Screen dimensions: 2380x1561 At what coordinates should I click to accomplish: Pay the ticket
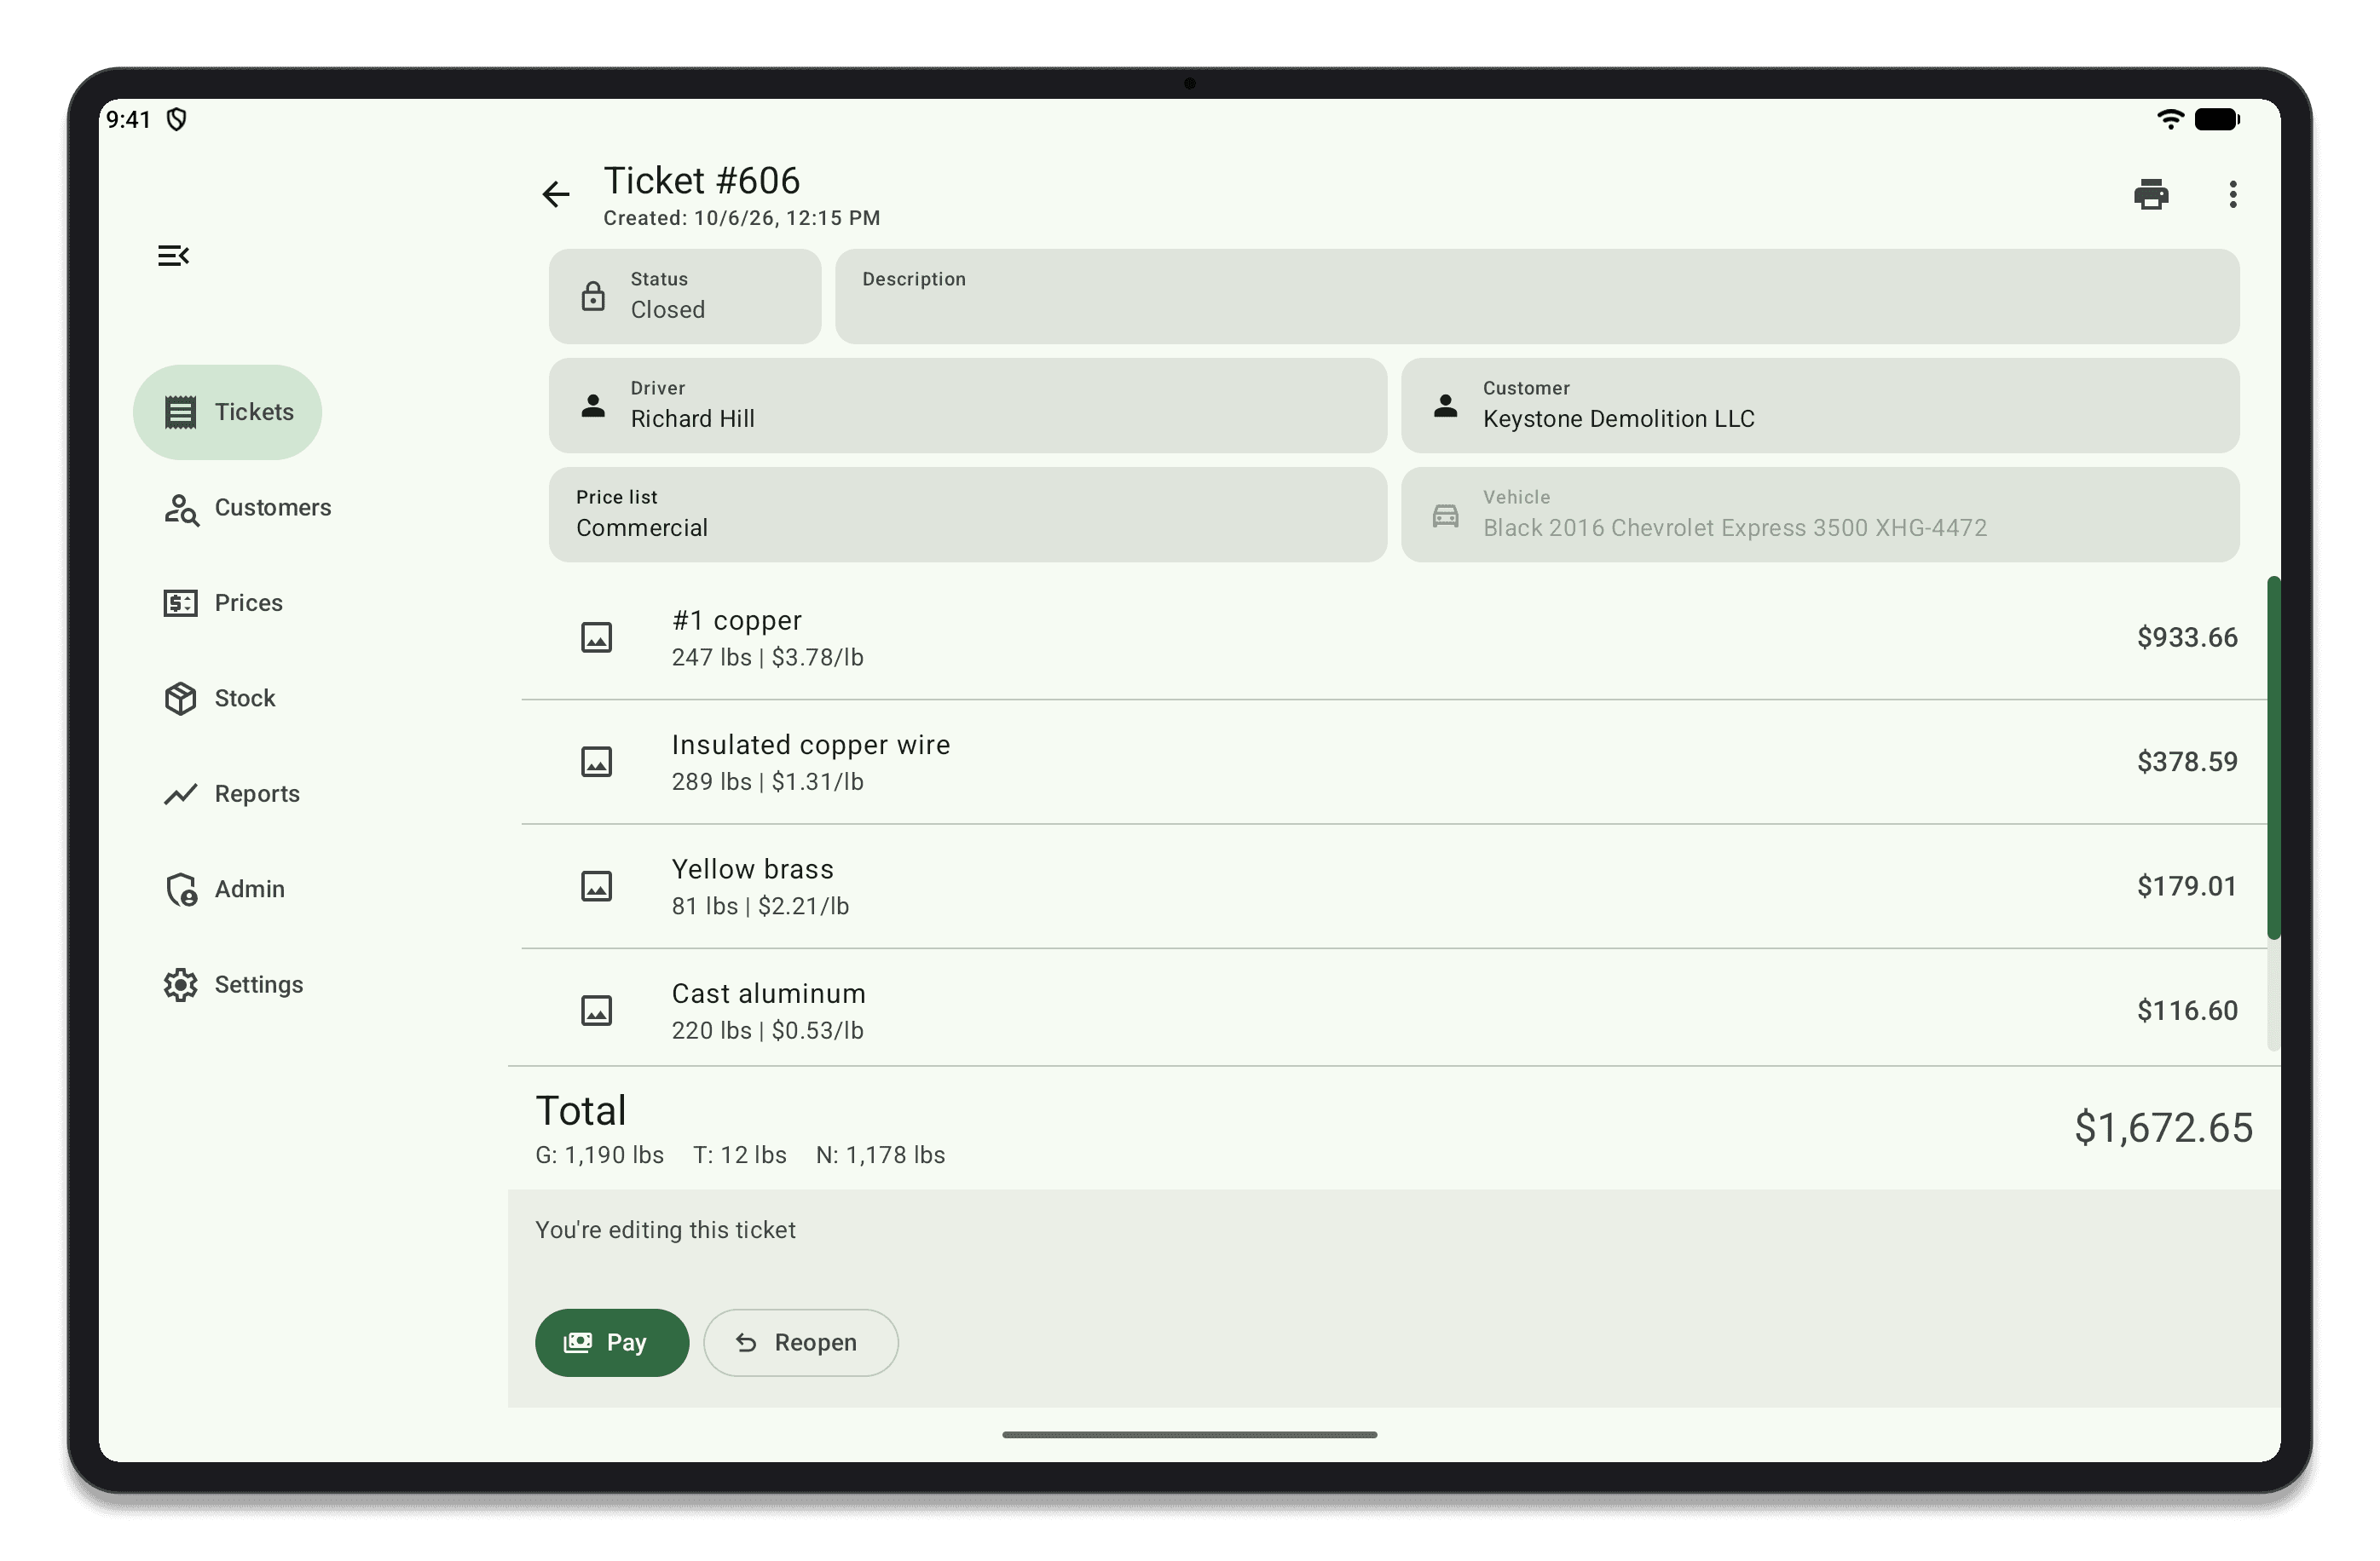pos(612,1342)
